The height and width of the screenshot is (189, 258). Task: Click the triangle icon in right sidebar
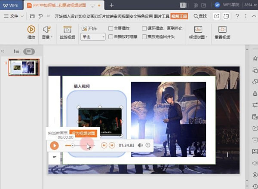[x=255, y=93]
